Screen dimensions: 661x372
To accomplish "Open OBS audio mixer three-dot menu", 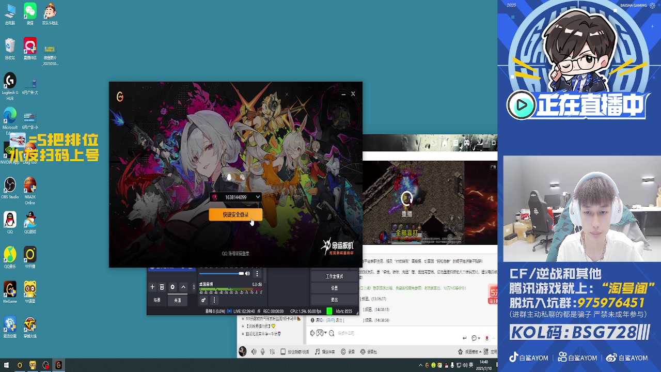I will click(214, 300).
